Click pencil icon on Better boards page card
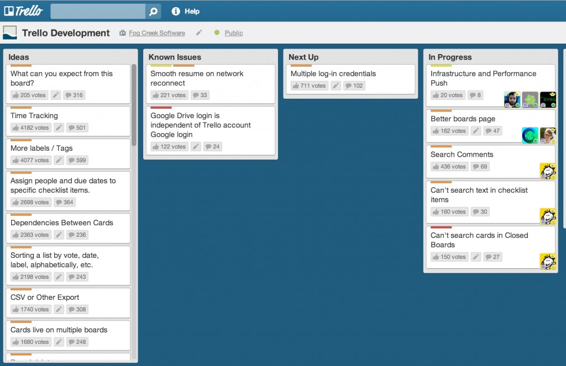Viewport: 566px width, 366px height. pos(476,131)
